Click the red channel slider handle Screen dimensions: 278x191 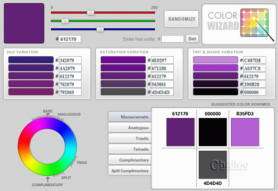click(91, 12)
